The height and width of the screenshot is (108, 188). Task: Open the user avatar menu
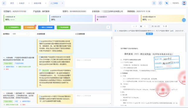pyautogui.click(x=184, y=3)
